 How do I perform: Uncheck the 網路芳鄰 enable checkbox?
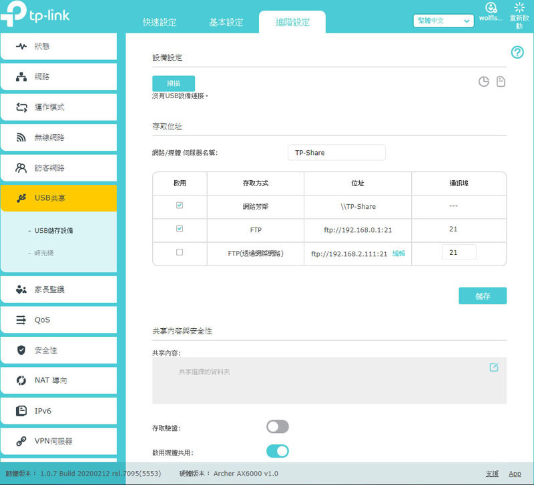(180, 205)
